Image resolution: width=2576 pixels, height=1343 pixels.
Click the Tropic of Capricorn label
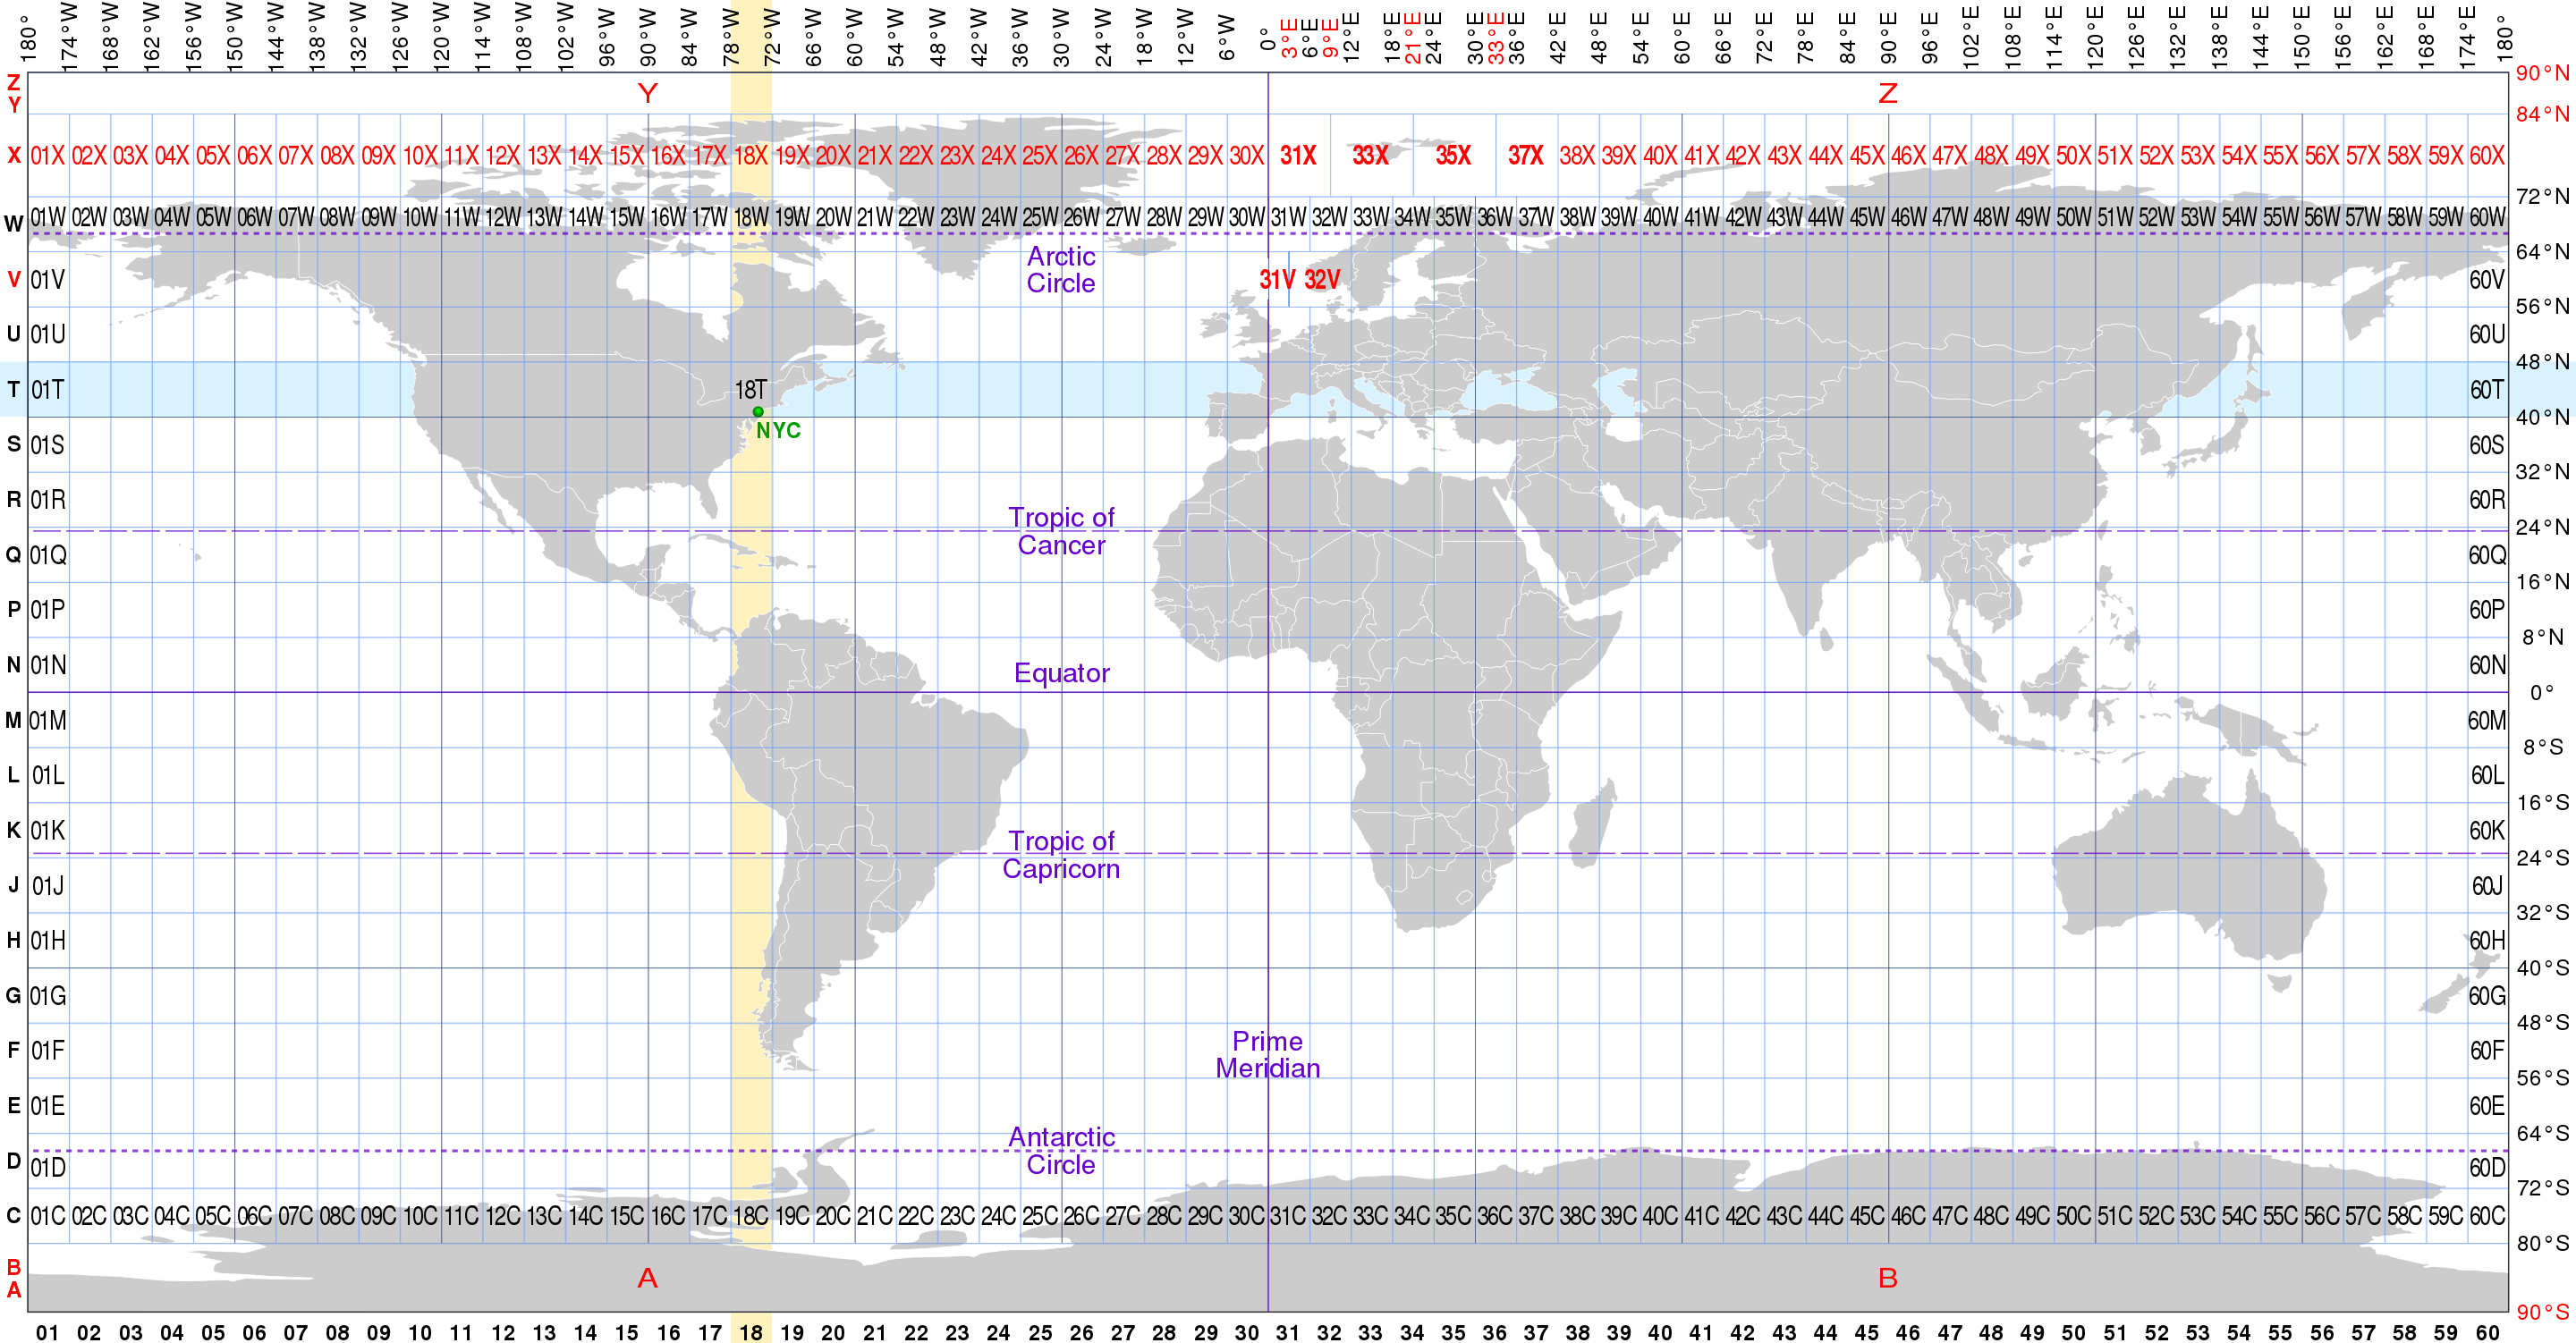[x=1061, y=855]
